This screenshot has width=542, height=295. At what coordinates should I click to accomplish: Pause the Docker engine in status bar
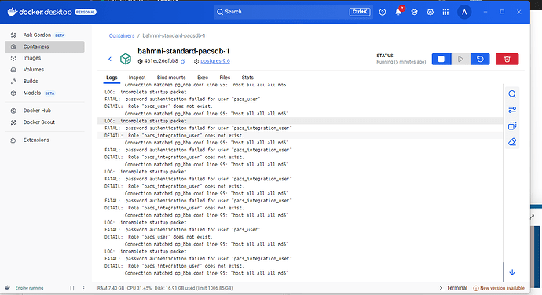click(x=72, y=288)
